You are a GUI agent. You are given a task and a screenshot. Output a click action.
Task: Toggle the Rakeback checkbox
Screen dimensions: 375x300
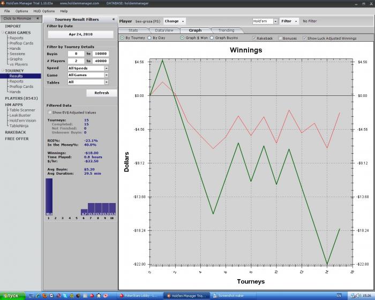point(254,39)
